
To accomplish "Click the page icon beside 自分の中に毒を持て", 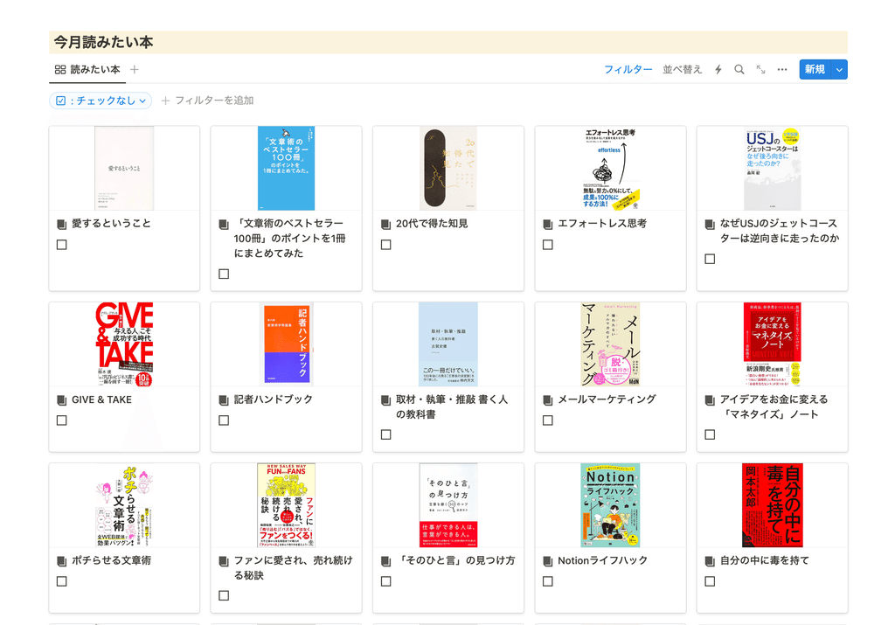I will (x=710, y=561).
